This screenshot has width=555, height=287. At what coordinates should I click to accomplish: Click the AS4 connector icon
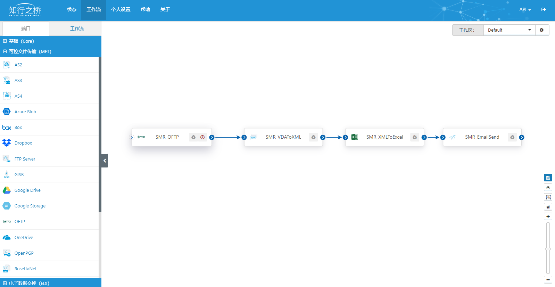[x=7, y=96]
